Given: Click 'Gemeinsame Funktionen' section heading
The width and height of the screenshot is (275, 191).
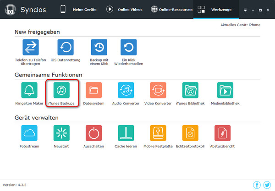Looking at the screenshot, I should [x=49, y=75].
